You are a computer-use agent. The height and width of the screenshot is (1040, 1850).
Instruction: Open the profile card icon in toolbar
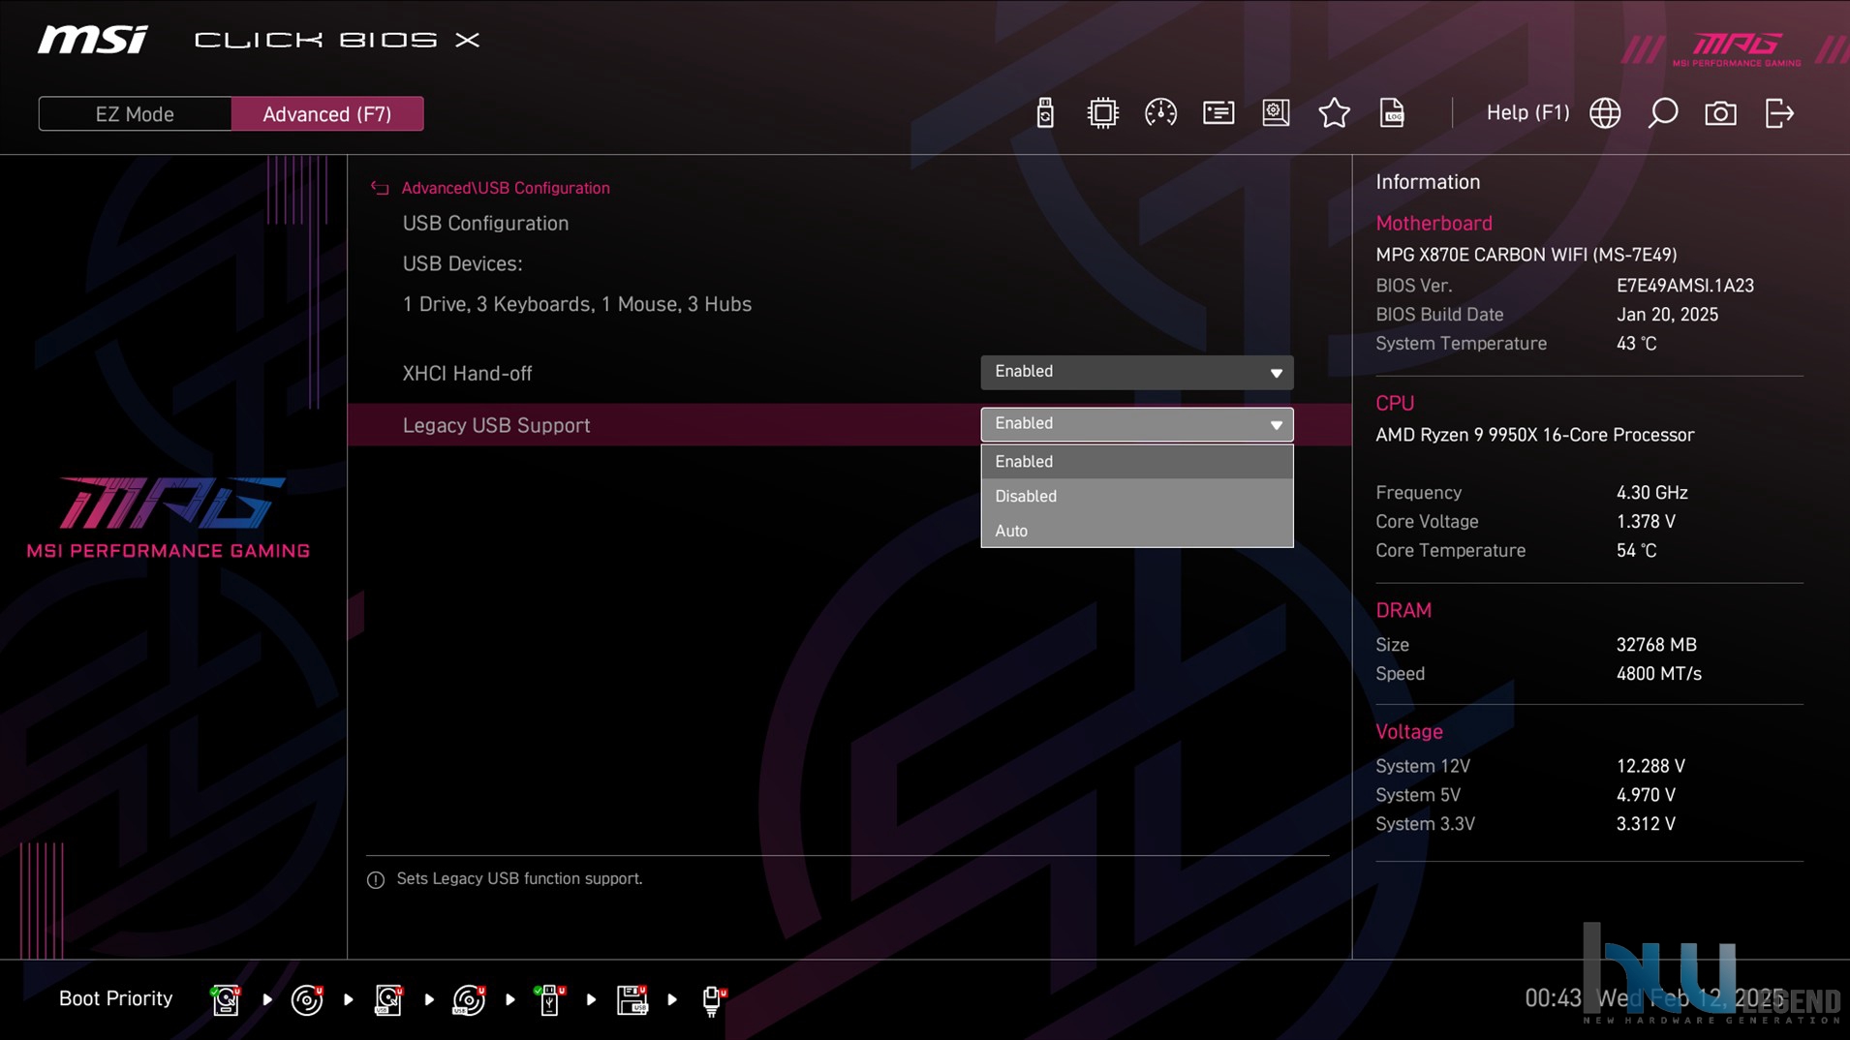[1218, 113]
